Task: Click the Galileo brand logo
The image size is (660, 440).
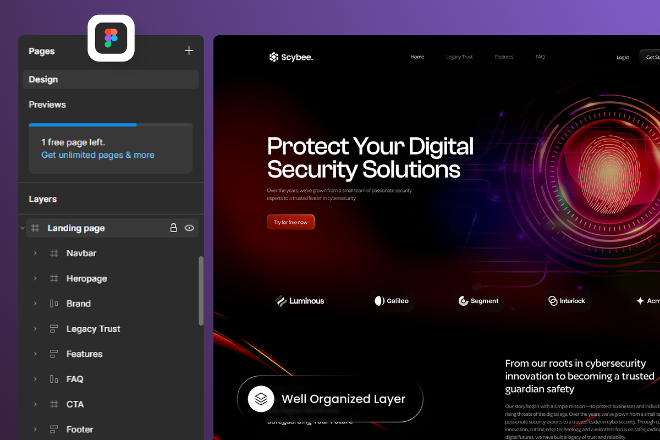Action: click(x=392, y=301)
